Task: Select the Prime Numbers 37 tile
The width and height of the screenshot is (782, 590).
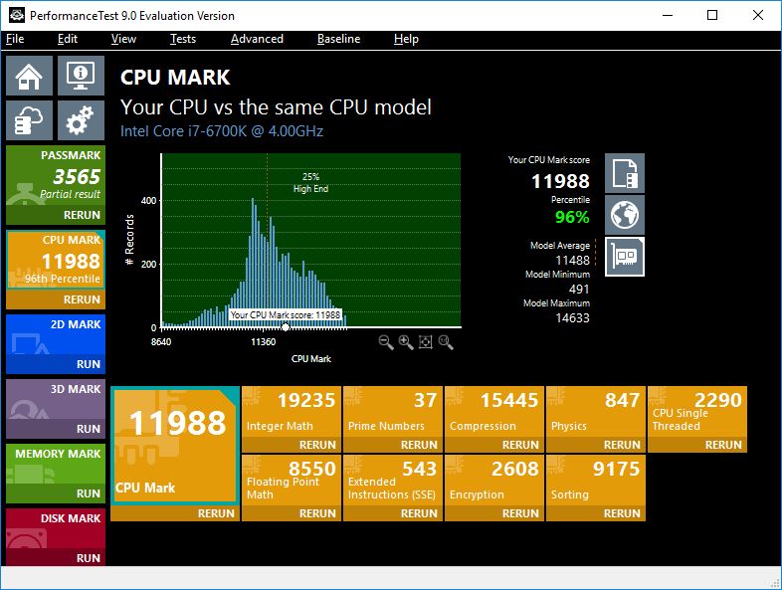Action: point(393,412)
